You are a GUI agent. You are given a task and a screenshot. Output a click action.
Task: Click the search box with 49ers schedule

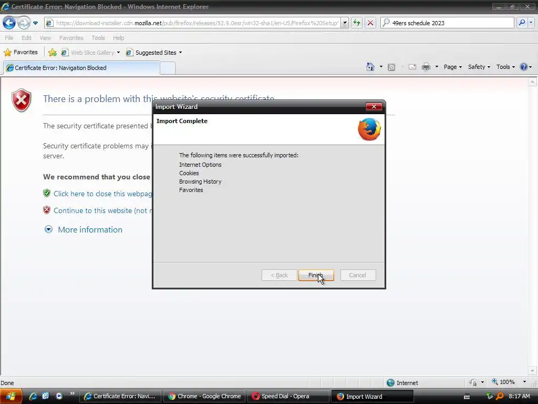click(447, 23)
